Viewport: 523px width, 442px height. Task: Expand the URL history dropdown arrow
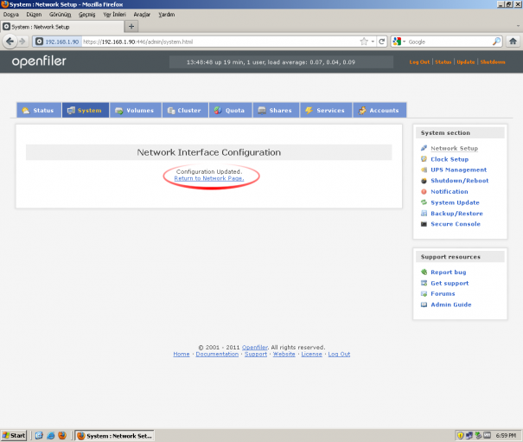pyautogui.click(x=373, y=42)
